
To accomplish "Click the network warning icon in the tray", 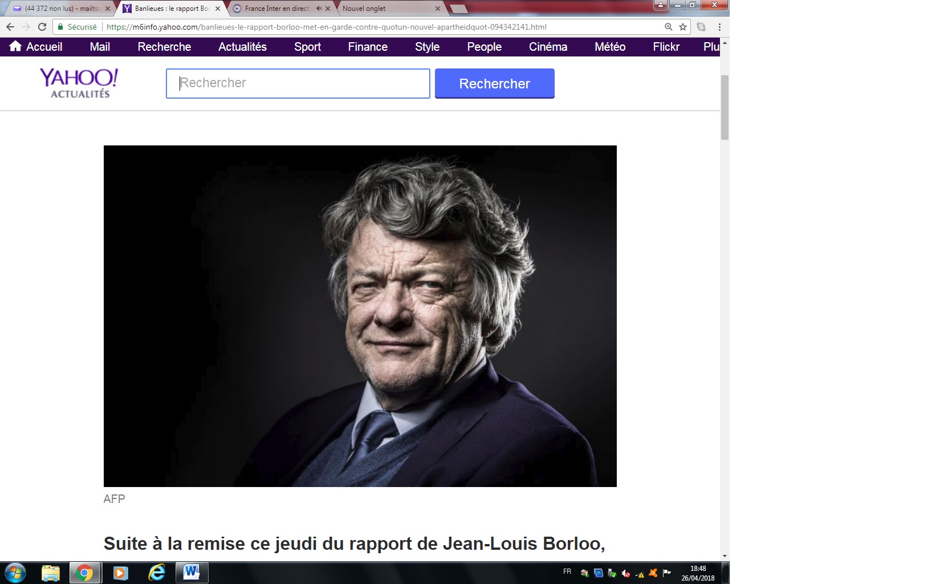I will (x=640, y=573).
